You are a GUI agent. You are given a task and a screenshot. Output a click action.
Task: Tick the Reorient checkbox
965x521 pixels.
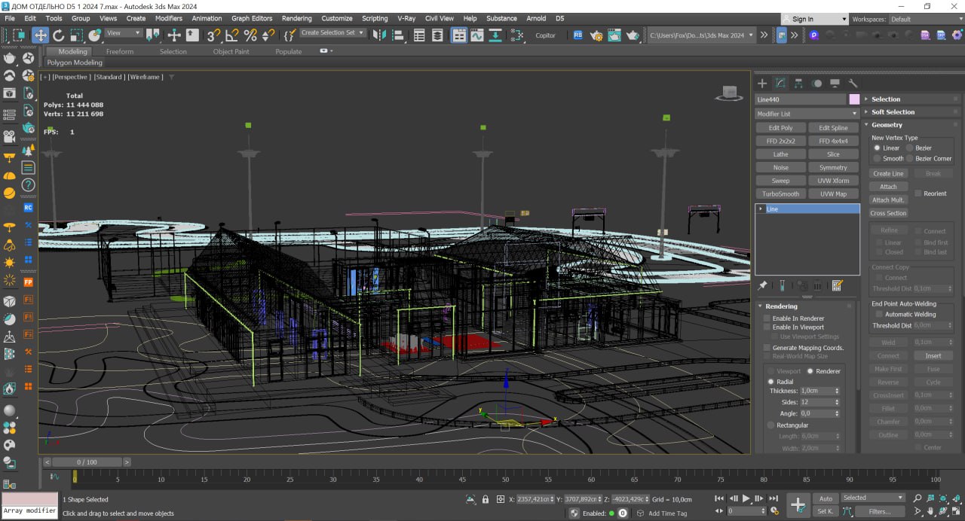tap(918, 193)
